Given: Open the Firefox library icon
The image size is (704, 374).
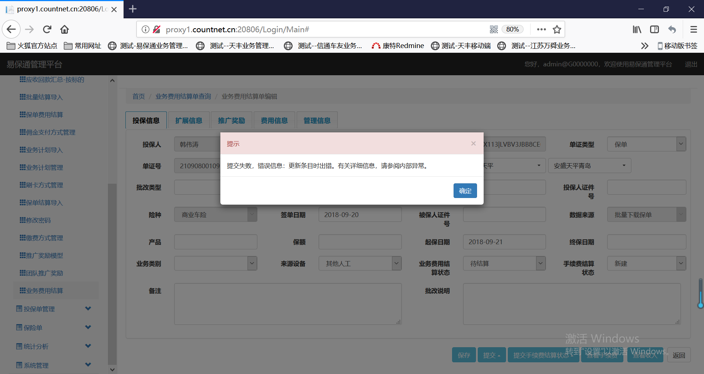Looking at the screenshot, I should click(637, 29).
